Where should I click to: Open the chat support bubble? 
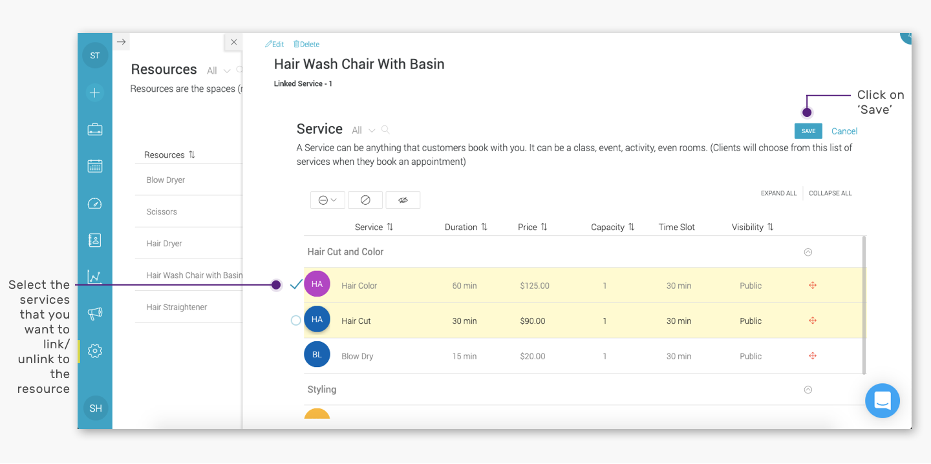(883, 401)
